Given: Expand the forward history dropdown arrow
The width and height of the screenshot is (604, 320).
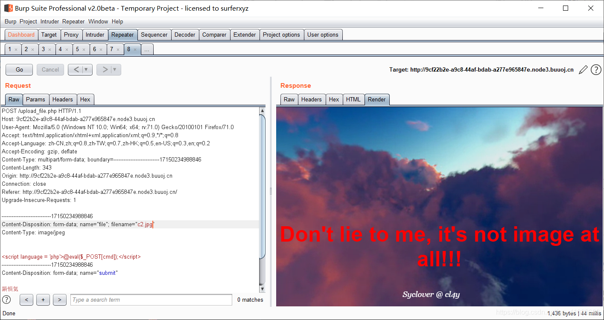Looking at the screenshot, I should (115, 69).
